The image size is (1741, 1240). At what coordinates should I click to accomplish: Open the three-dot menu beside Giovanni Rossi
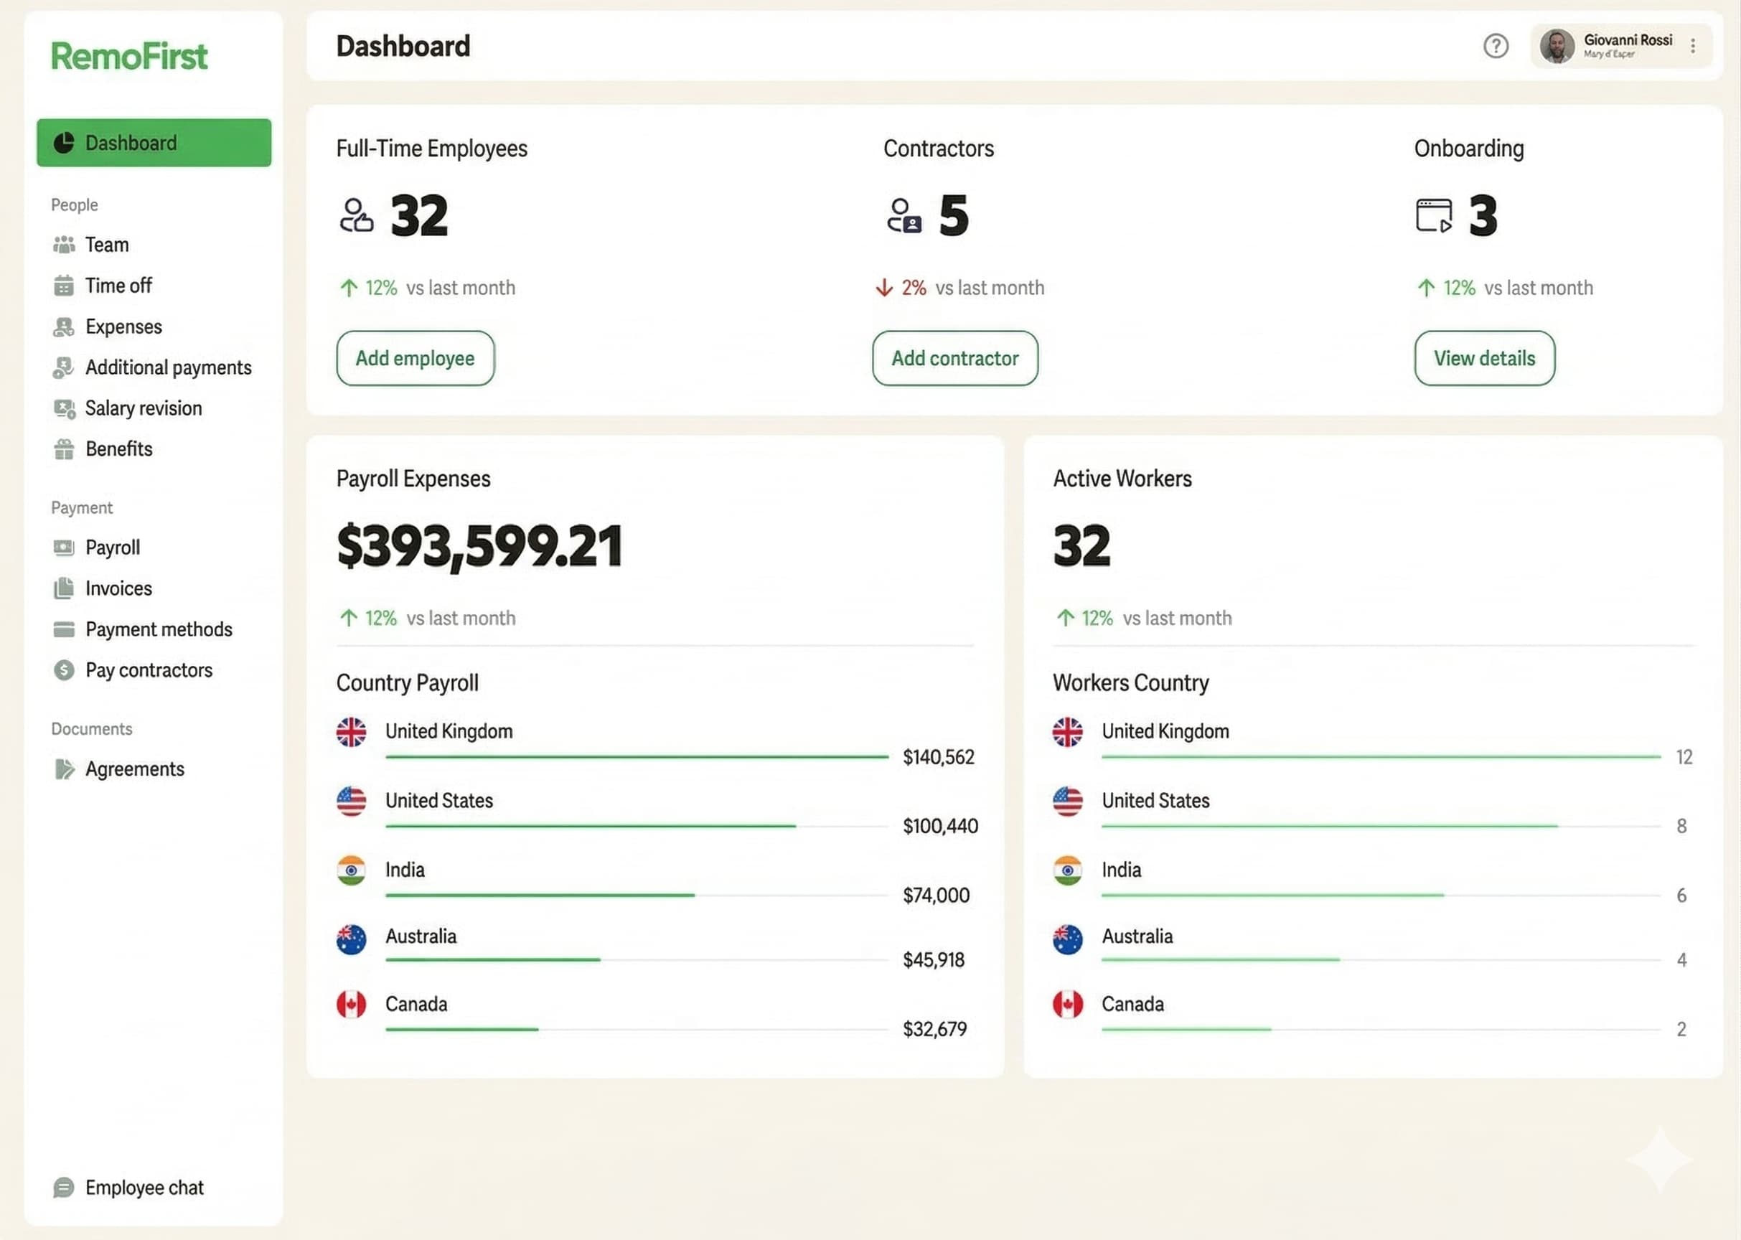coord(1692,47)
